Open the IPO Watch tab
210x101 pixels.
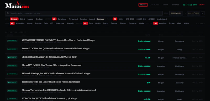tap(154, 5)
